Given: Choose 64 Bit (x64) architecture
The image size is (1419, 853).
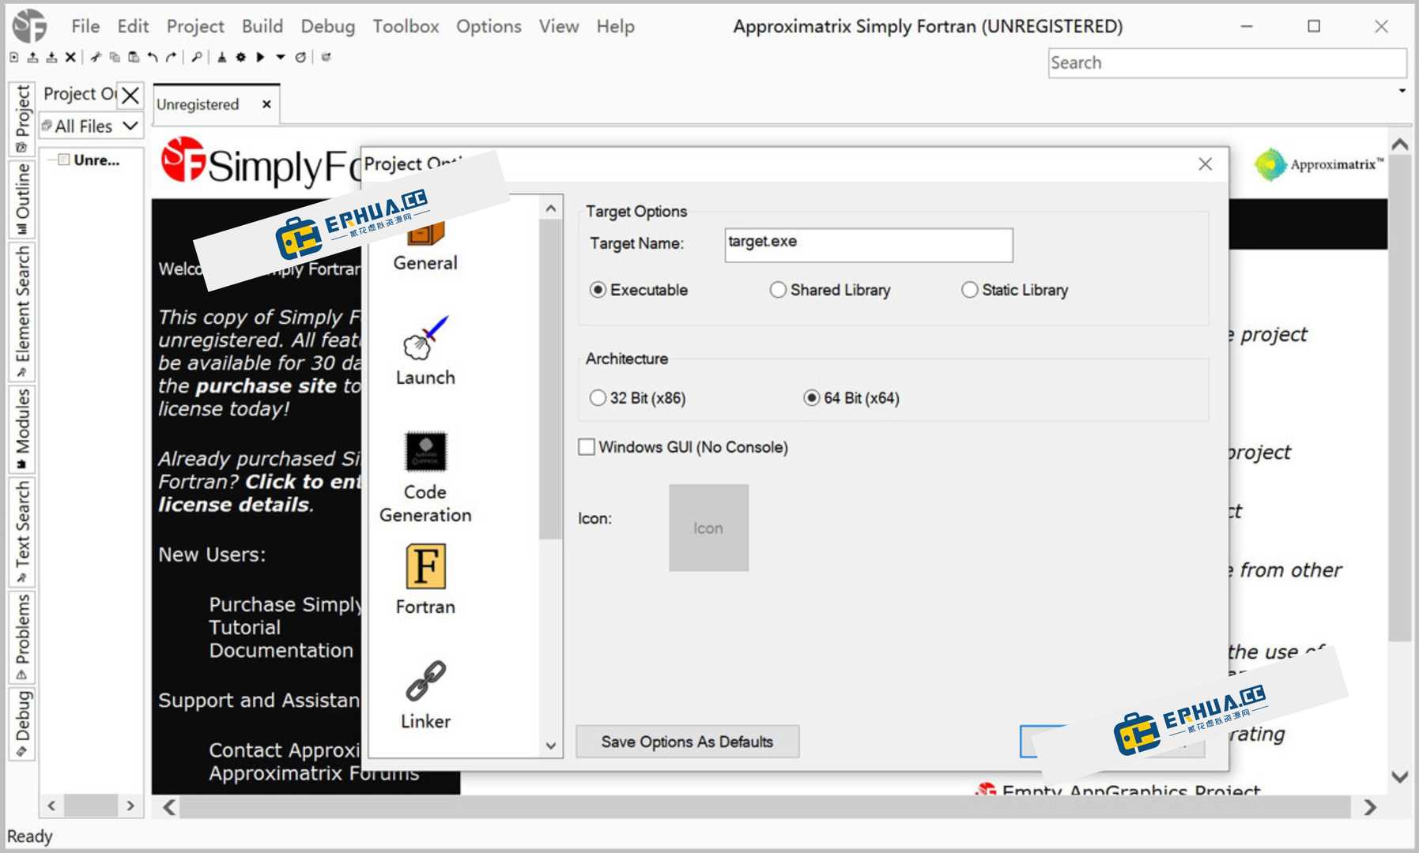Looking at the screenshot, I should pyautogui.click(x=851, y=398).
